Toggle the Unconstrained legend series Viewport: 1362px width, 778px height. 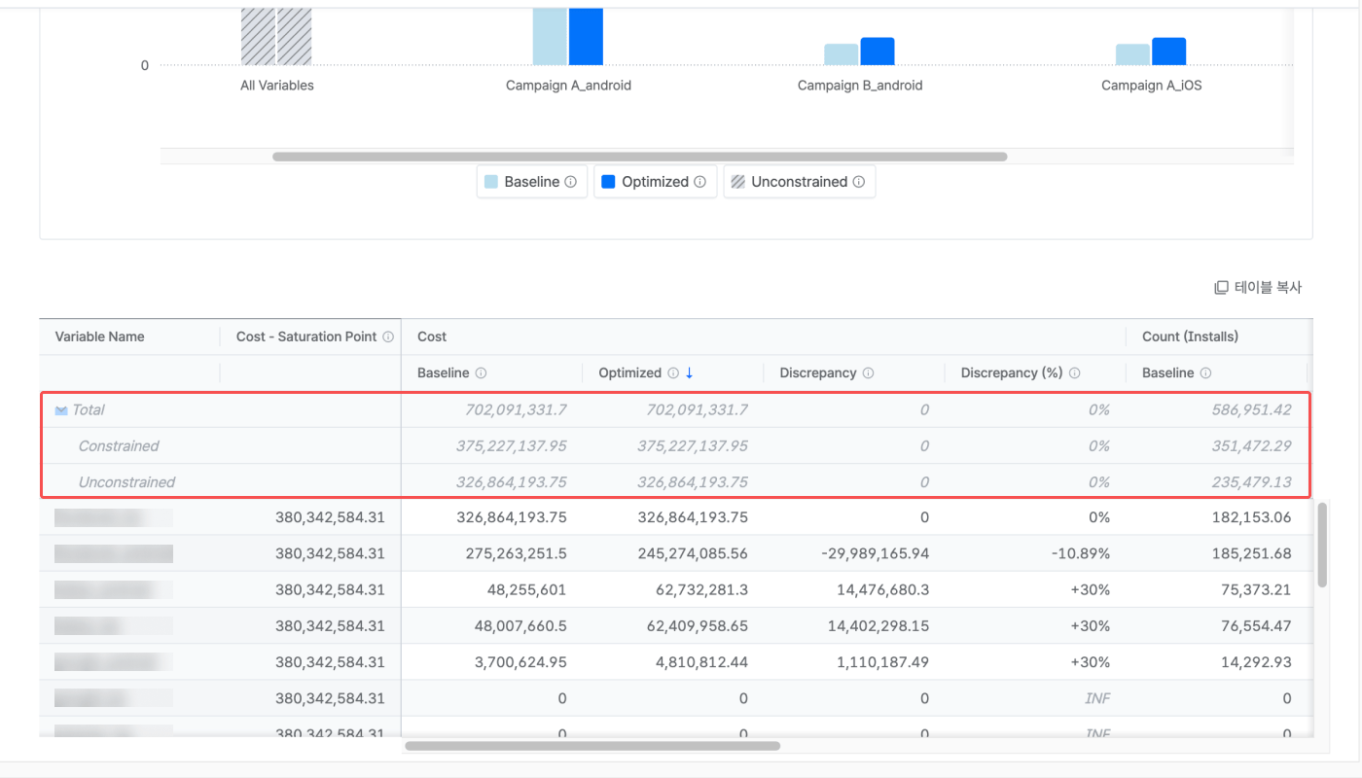coord(799,182)
